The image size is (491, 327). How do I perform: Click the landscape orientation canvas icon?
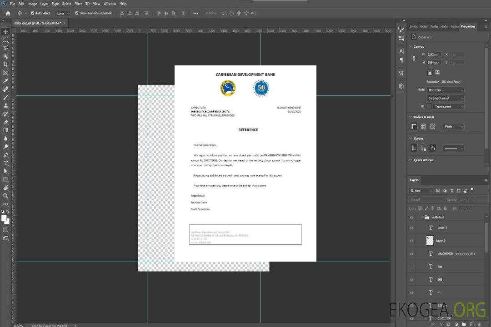(437, 72)
